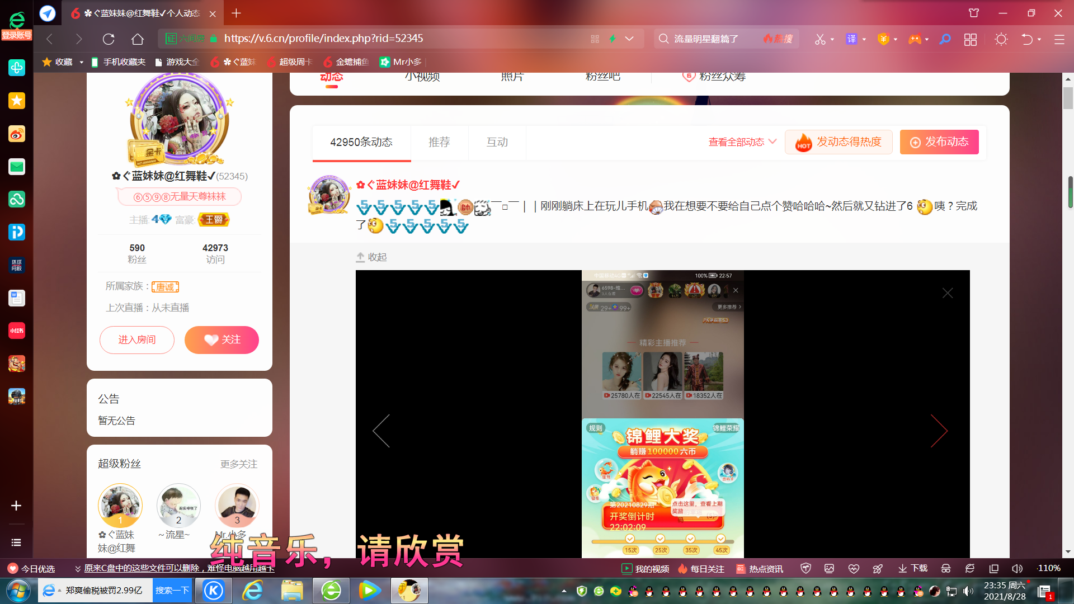Image resolution: width=1074 pixels, height=604 pixels.
Task: Open the 更多关注 link
Action: 239,464
